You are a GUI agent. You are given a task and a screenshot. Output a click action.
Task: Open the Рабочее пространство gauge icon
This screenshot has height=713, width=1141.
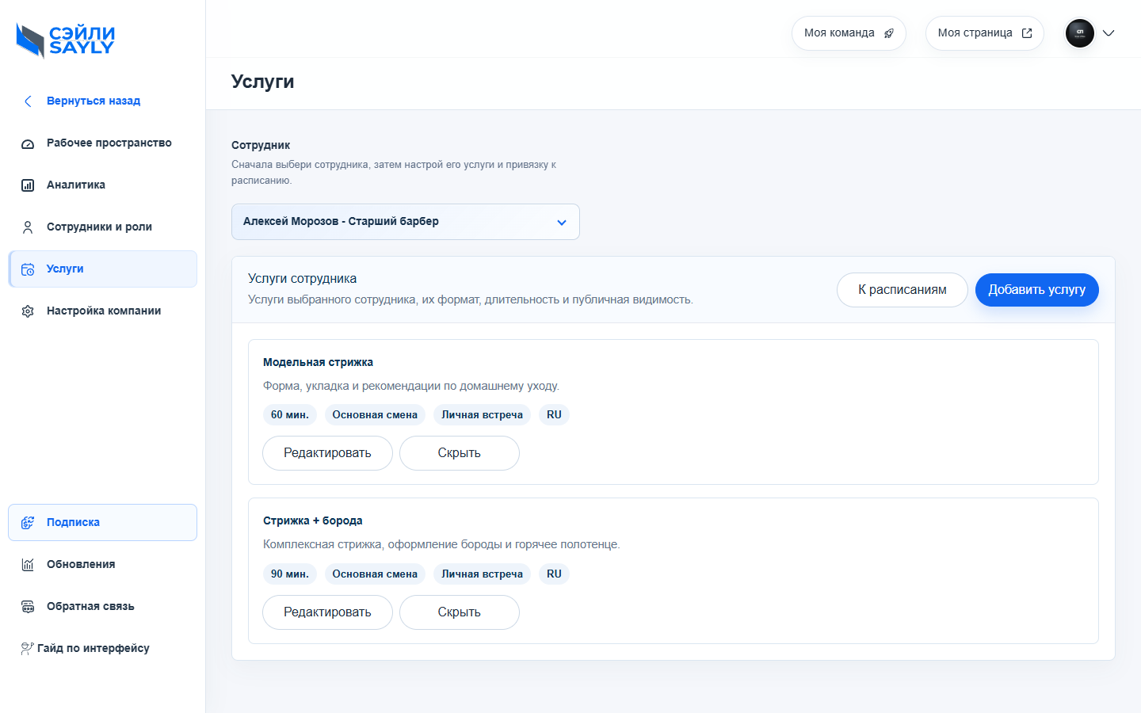pyautogui.click(x=28, y=143)
